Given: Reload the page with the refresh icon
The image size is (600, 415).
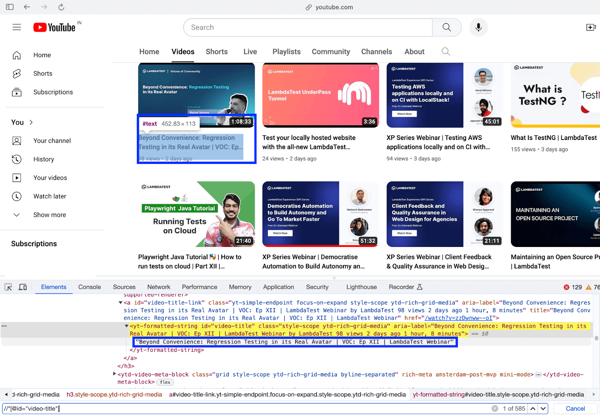Looking at the screenshot, I should (x=61, y=7).
